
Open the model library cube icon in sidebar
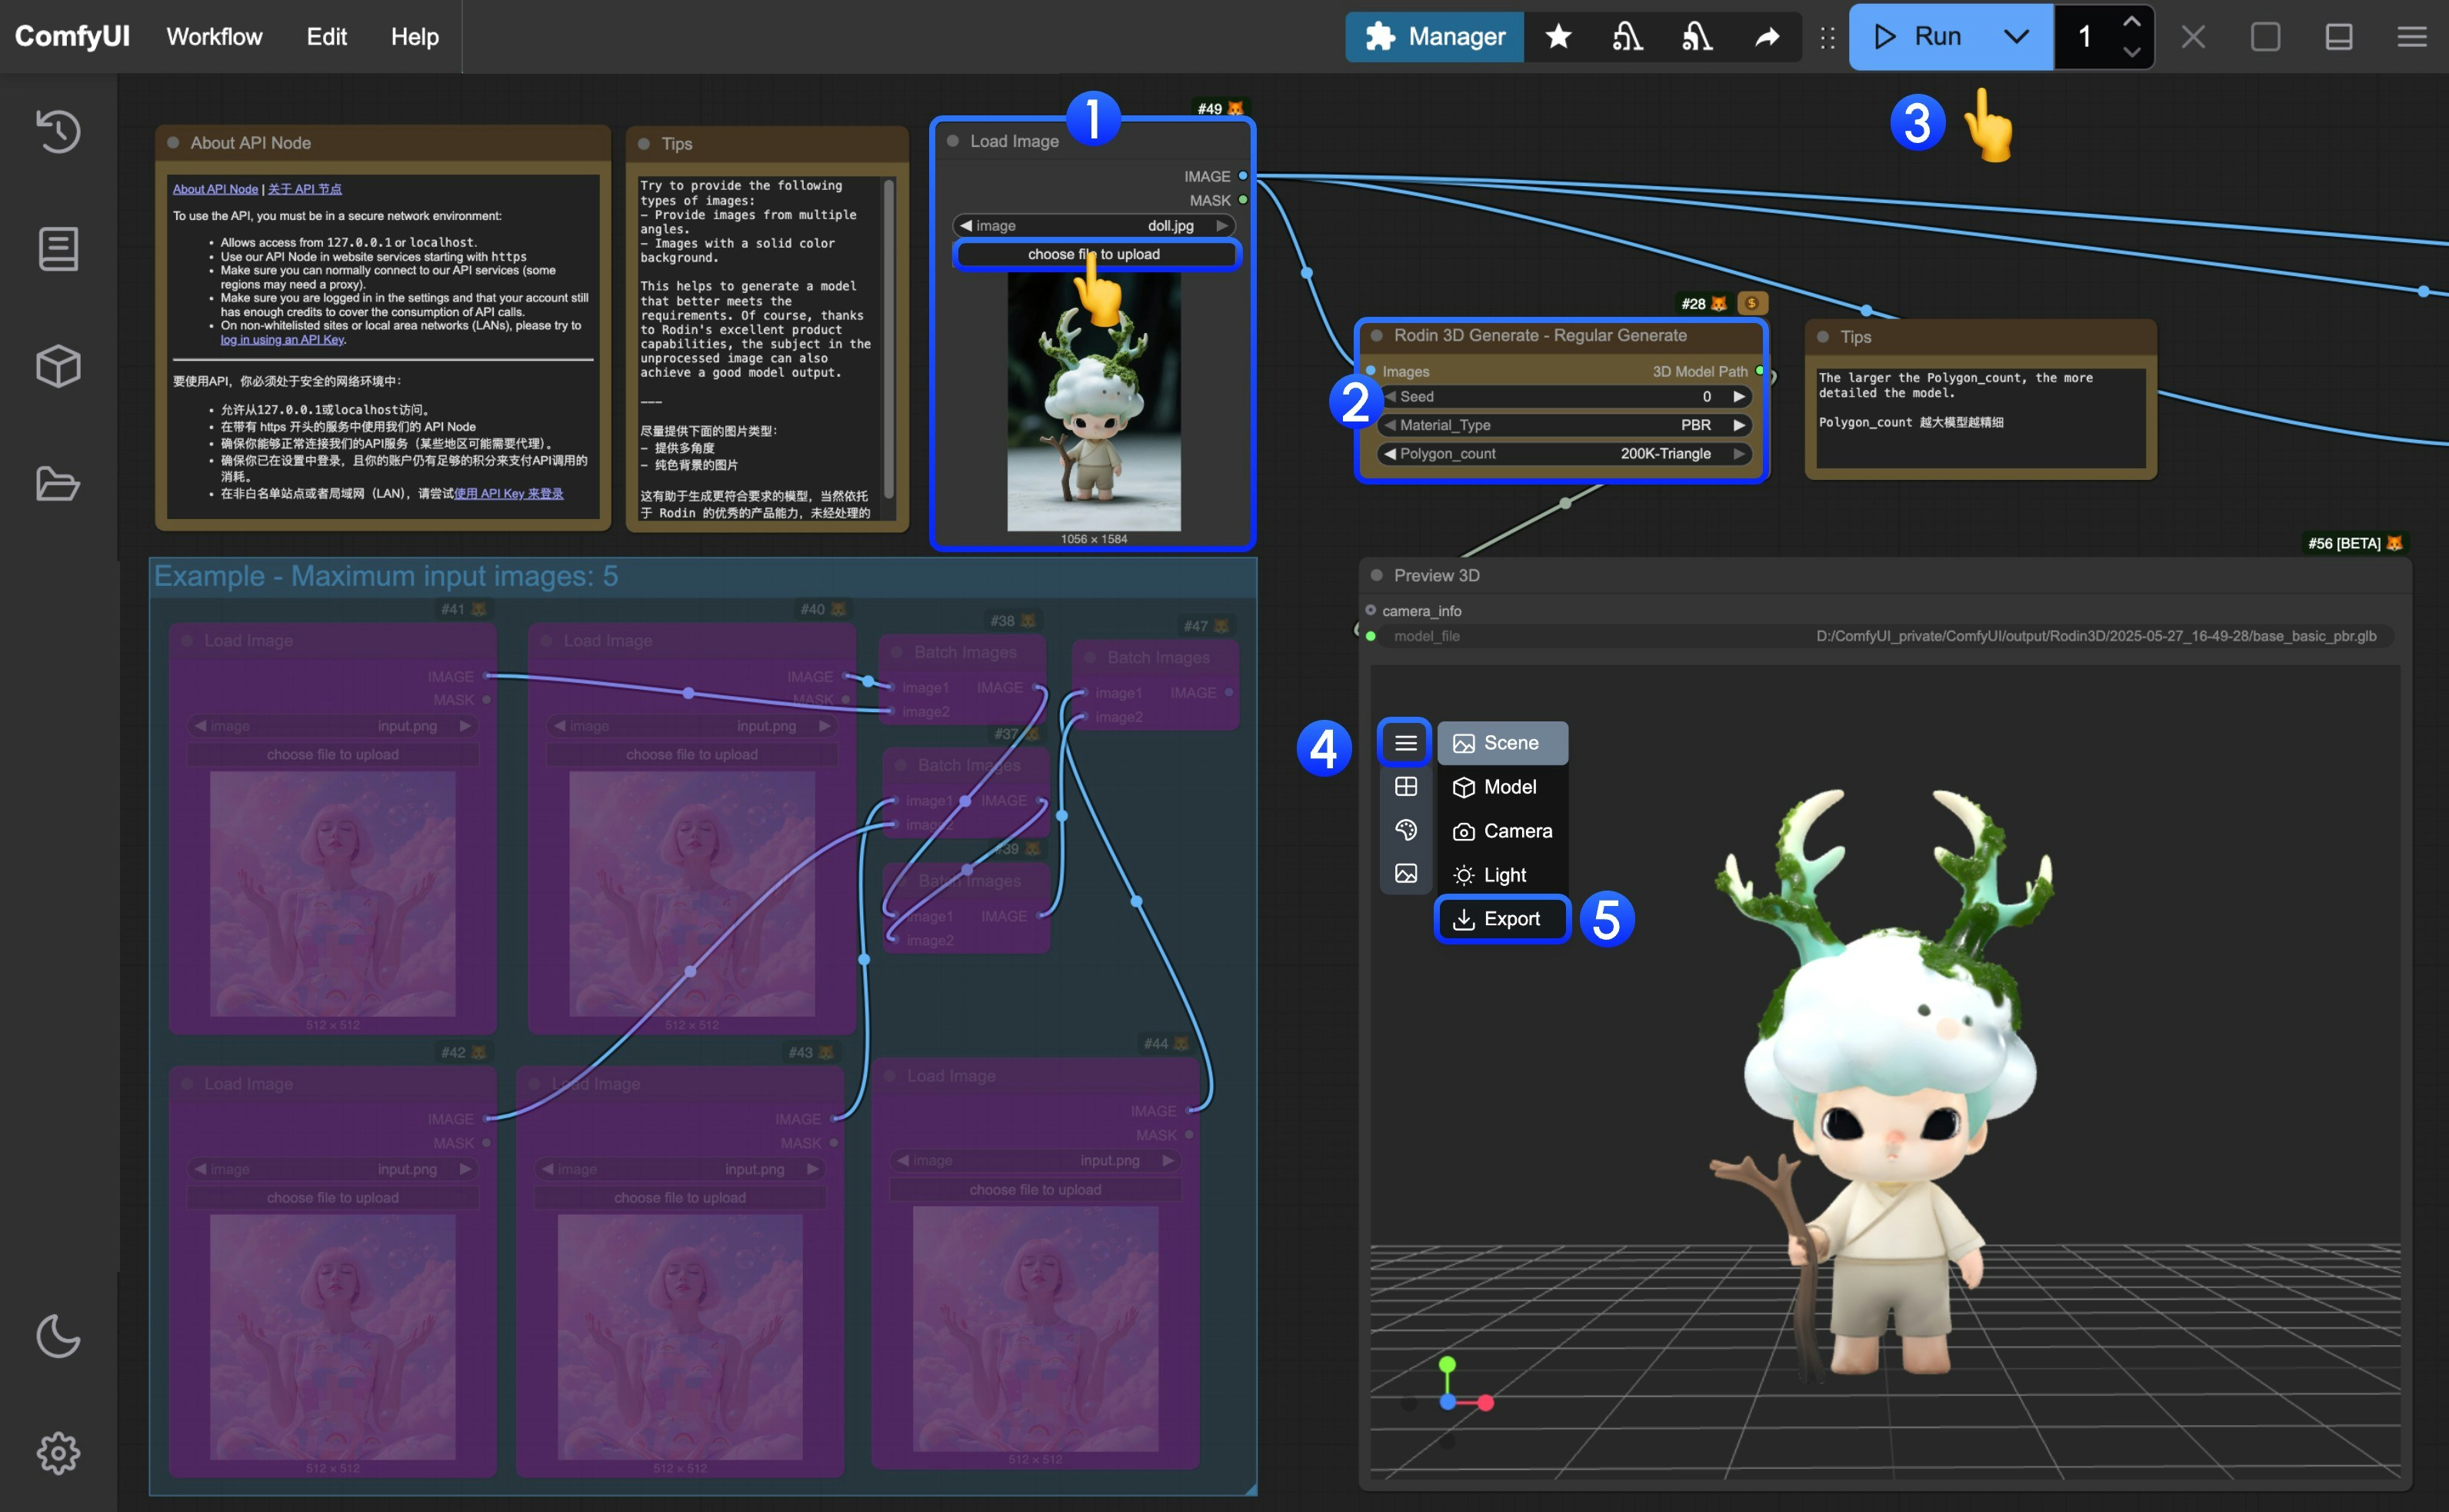pyautogui.click(x=58, y=366)
